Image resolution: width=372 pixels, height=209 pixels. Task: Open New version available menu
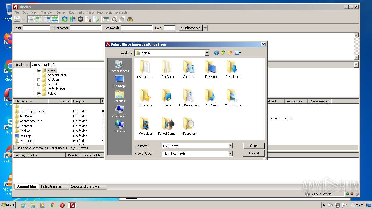(x=113, y=12)
